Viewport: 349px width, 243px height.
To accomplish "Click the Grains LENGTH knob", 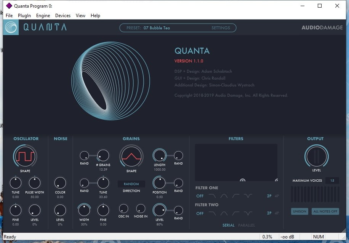I will click(x=160, y=155).
